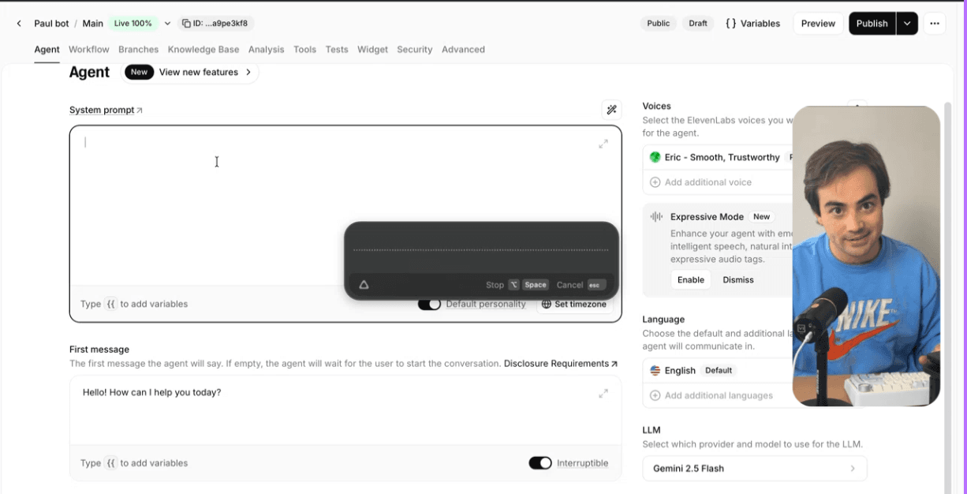The width and height of the screenshot is (967, 494).
Task: Dismiss the Expressive Mode promotion
Action: pos(737,279)
